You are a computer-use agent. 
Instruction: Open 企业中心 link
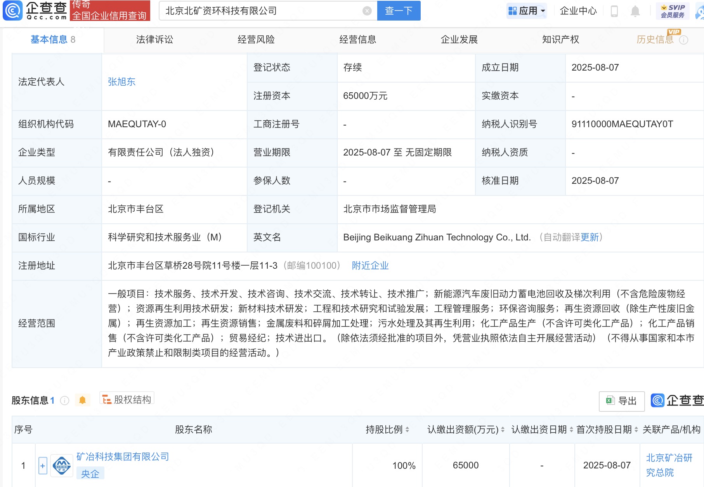point(578,11)
